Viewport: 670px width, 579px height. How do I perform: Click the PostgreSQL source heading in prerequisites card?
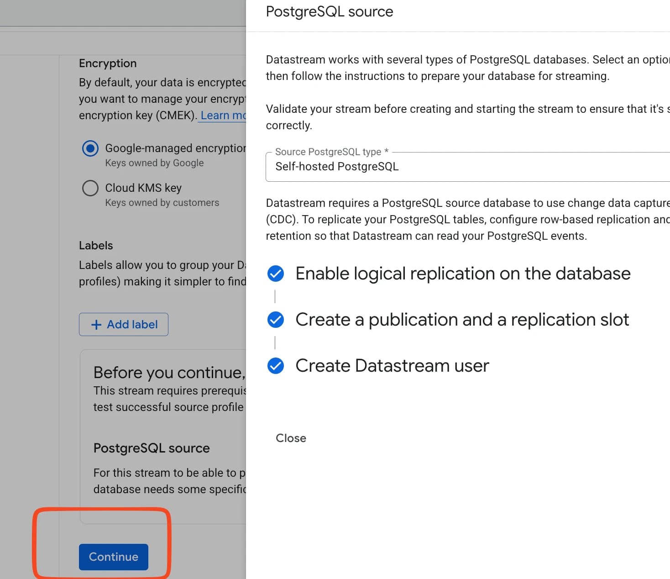[152, 448]
